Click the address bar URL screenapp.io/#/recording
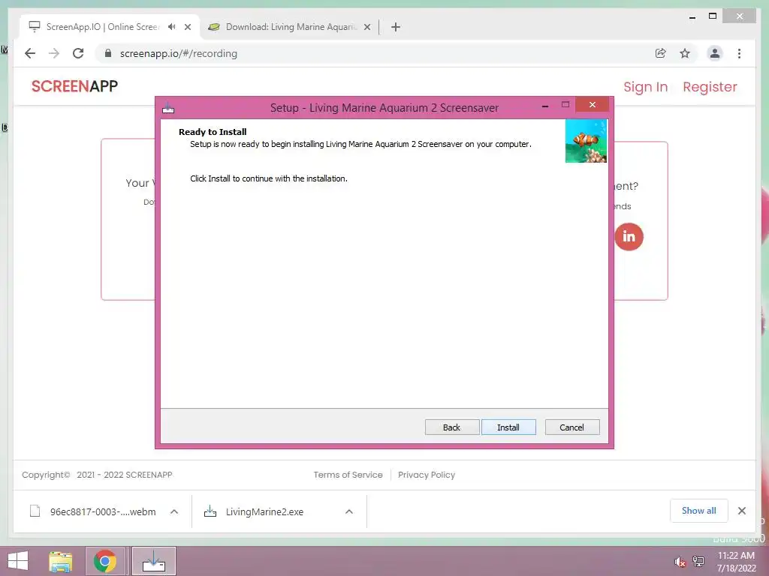Viewport: 769px width, 576px height. point(179,53)
